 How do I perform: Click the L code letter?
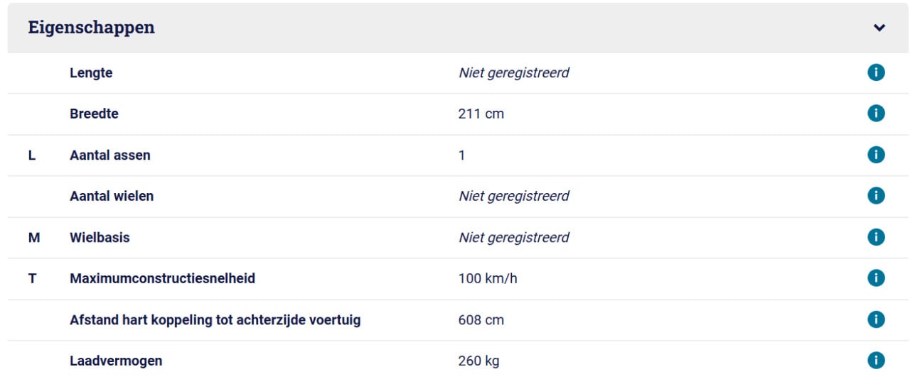(x=31, y=155)
